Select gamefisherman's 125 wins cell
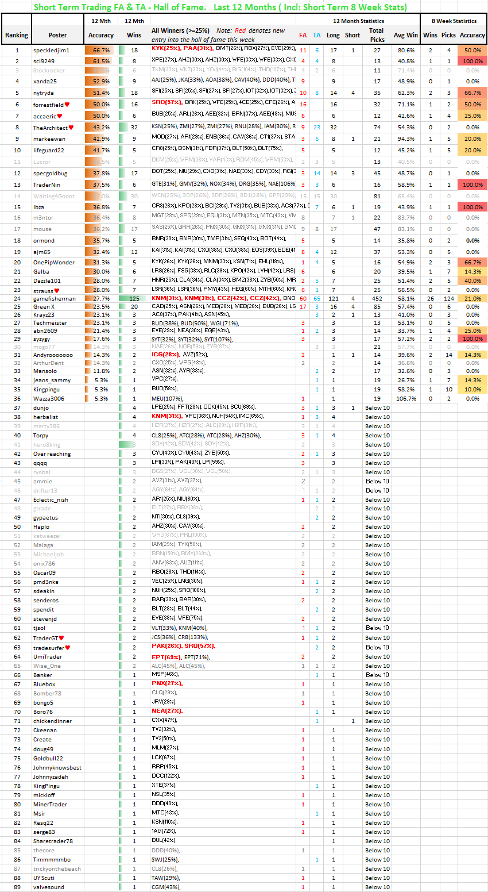 pyautogui.click(x=134, y=299)
